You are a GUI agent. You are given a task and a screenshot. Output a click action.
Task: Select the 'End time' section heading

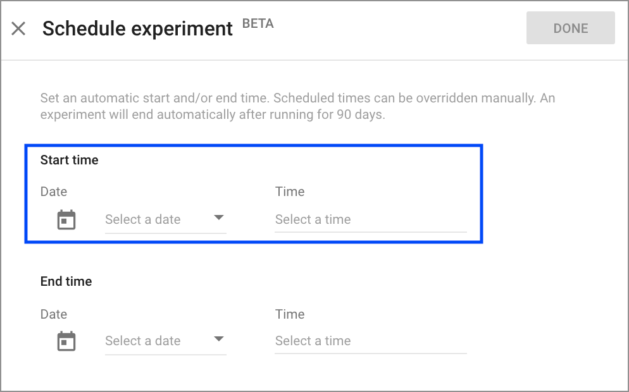[x=66, y=282]
